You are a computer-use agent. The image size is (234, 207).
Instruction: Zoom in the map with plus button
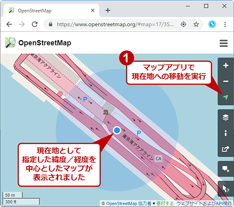(226, 66)
